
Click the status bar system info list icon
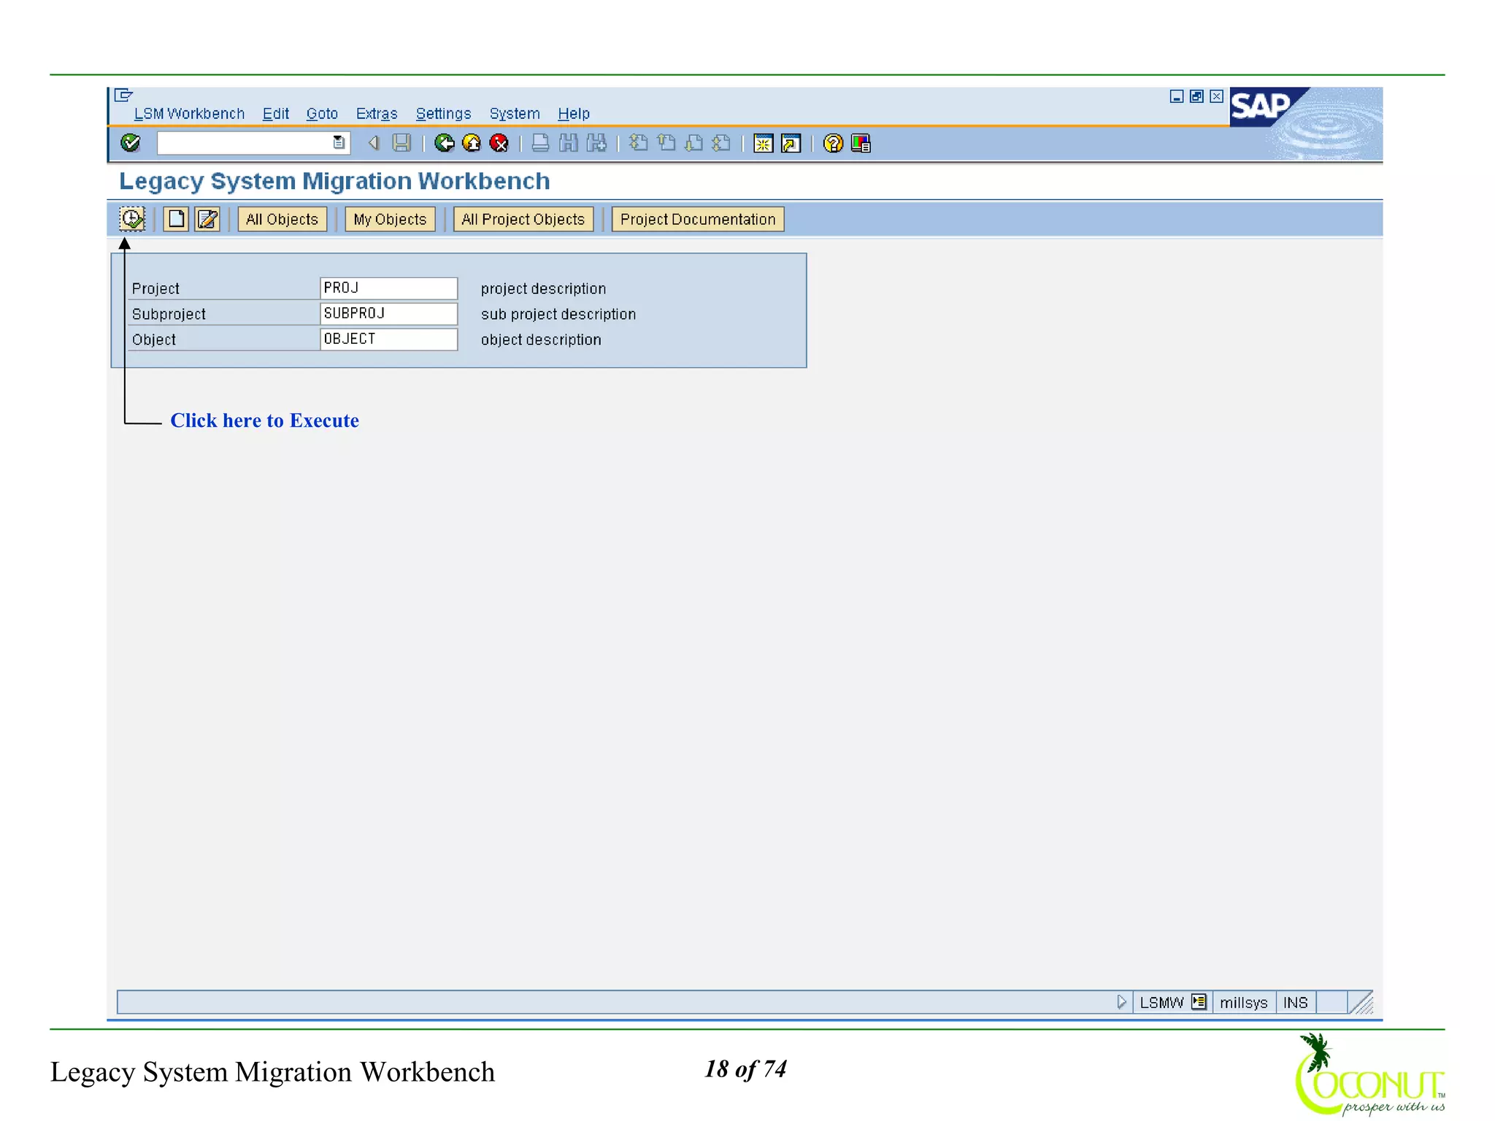pos(1199,1002)
